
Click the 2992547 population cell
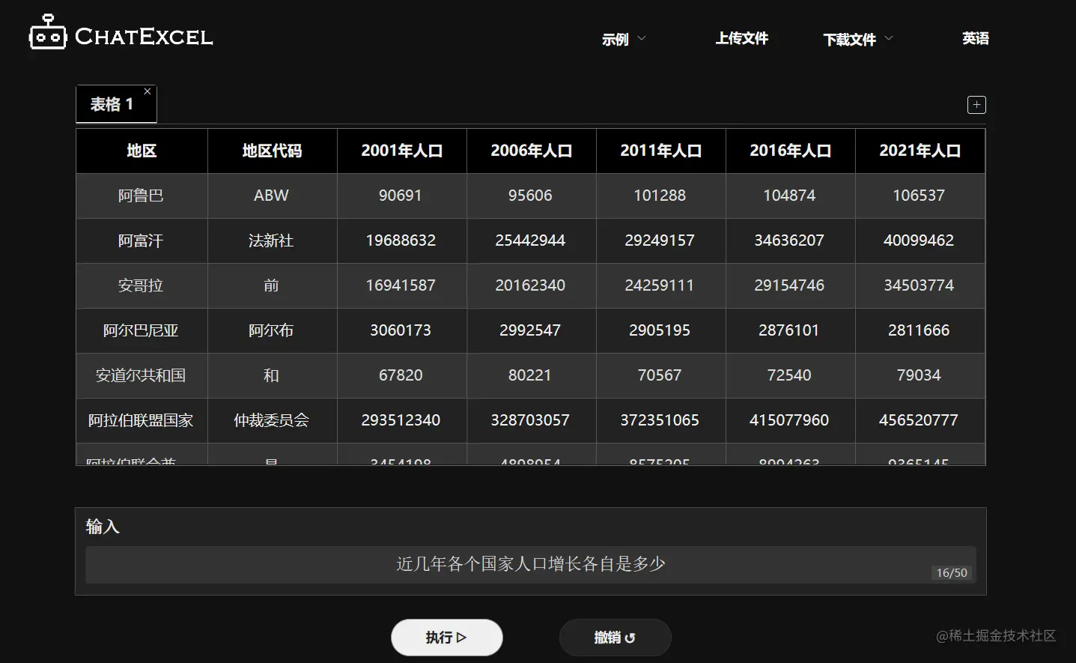(x=531, y=330)
